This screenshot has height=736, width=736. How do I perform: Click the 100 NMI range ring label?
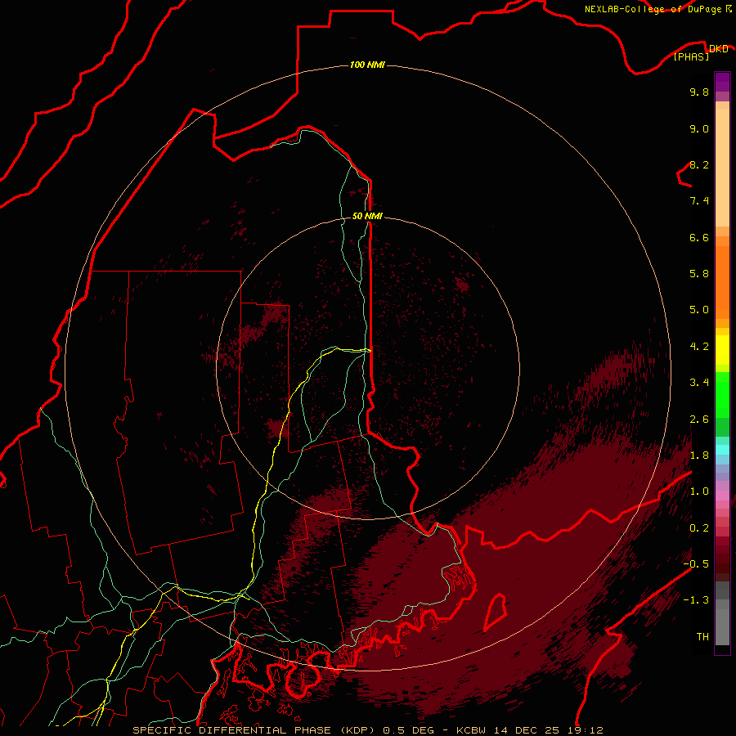point(367,65)
